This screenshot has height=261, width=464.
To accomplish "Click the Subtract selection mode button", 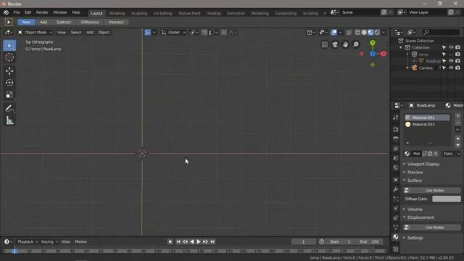I will coord(64,22).
